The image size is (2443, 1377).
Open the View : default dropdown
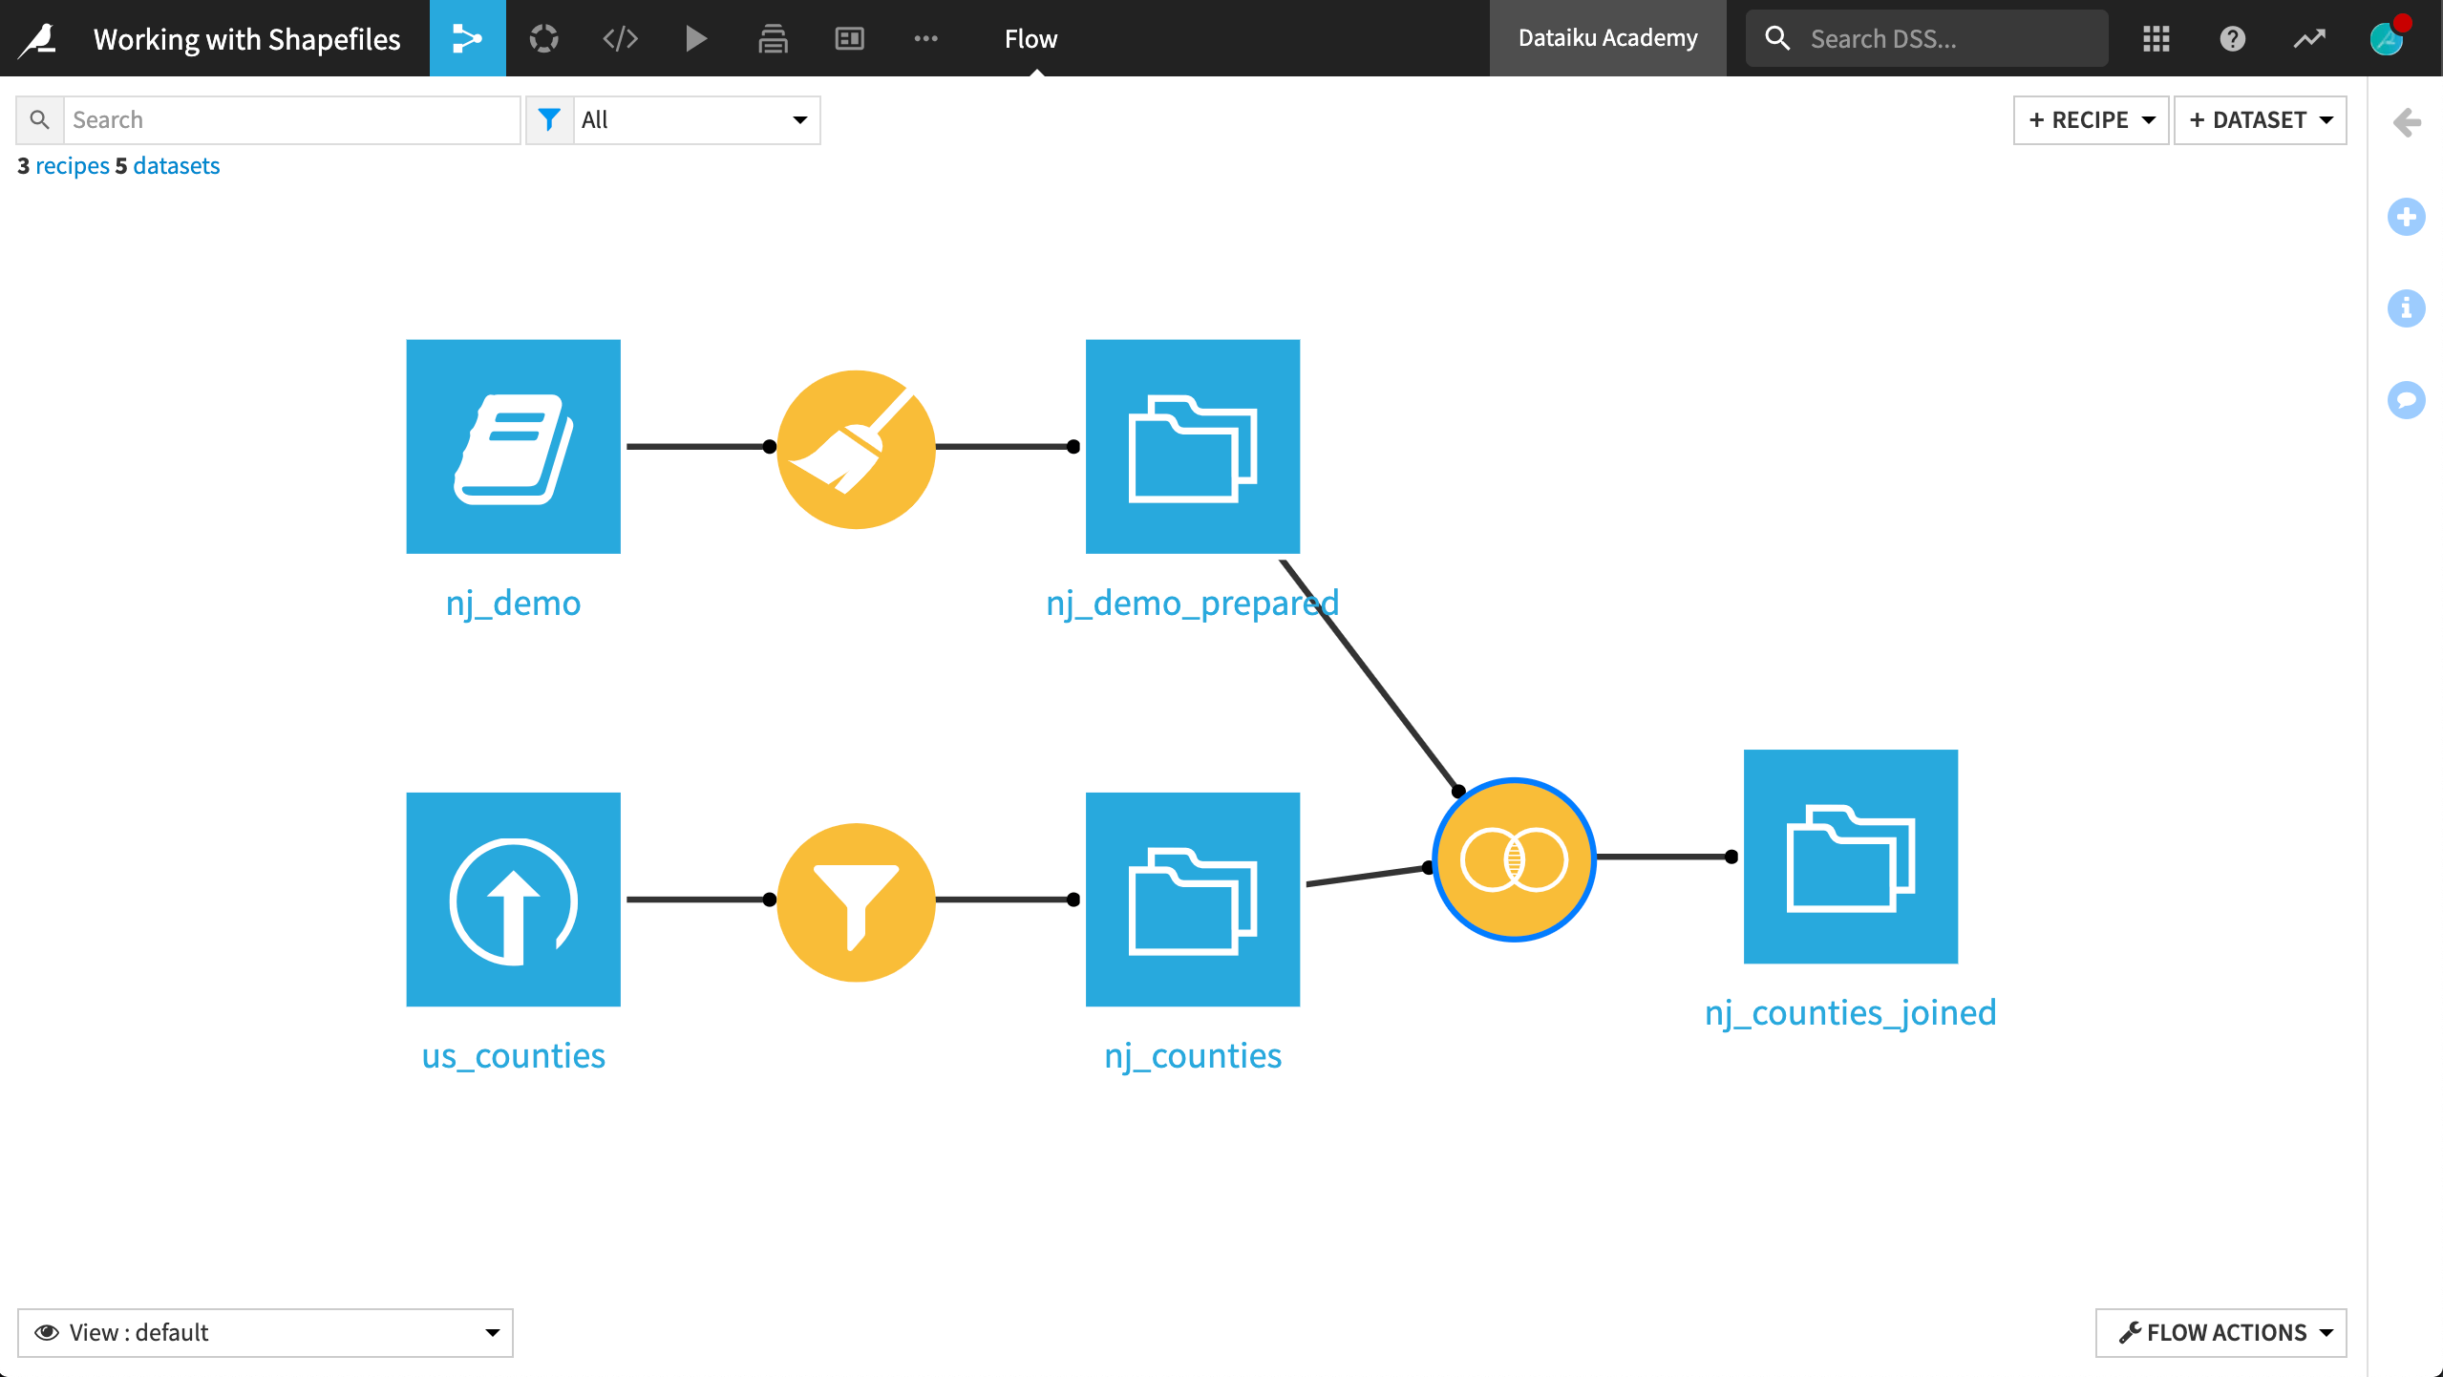pyautogui.click(x=266, y=1332)
